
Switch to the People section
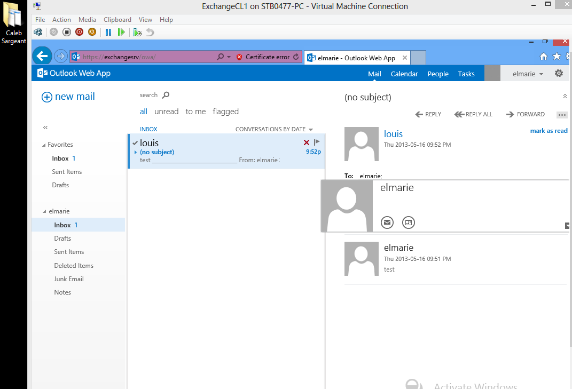point(438,74)
